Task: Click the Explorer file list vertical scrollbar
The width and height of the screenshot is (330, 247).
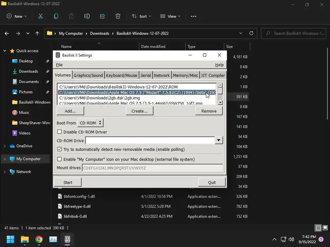Action: click(327, 84)
